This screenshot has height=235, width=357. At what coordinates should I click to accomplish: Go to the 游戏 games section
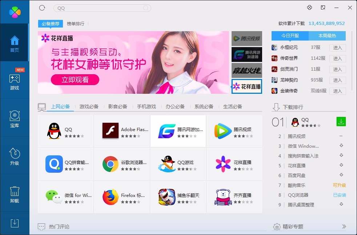pos(15,80)
